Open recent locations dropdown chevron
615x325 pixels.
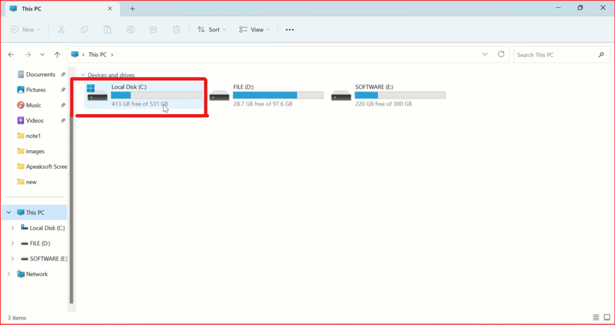43,55
